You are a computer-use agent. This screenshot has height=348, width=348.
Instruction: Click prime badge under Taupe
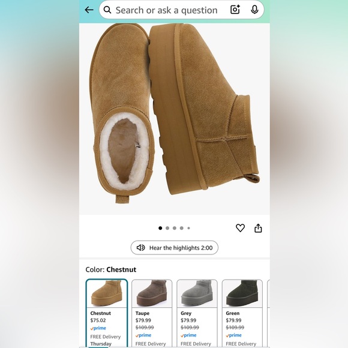(143, 335)
